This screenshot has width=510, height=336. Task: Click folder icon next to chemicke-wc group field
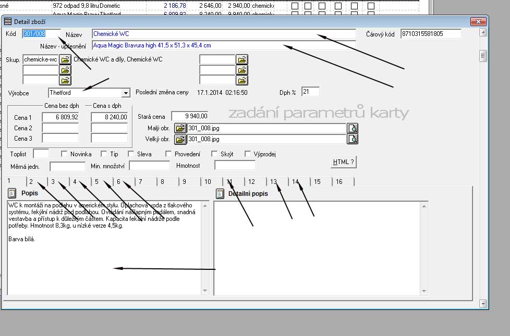65,59
